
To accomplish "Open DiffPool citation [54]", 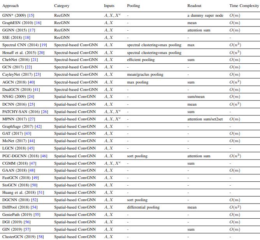I will tap(34, 207).
